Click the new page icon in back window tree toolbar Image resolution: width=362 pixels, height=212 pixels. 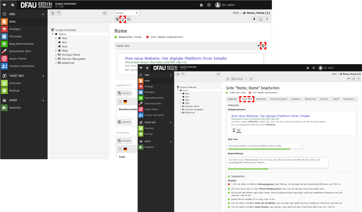(x=53, y=13)
